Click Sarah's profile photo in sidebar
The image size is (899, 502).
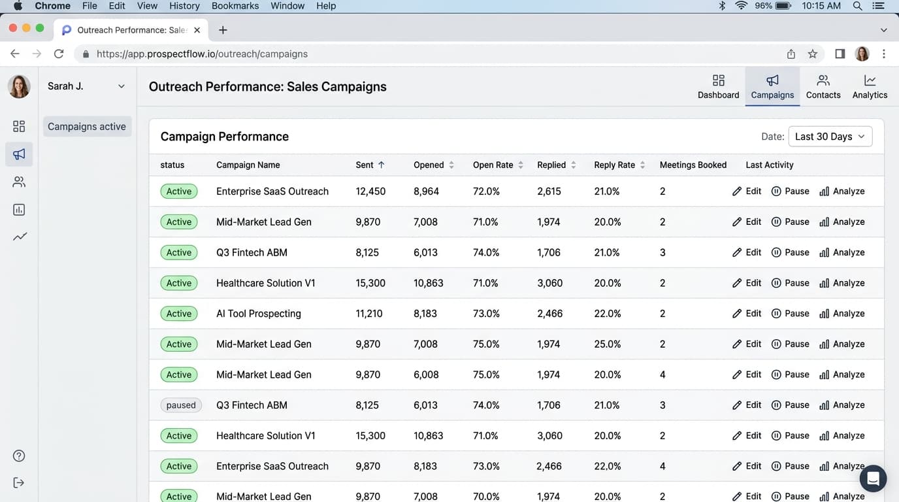19,86
